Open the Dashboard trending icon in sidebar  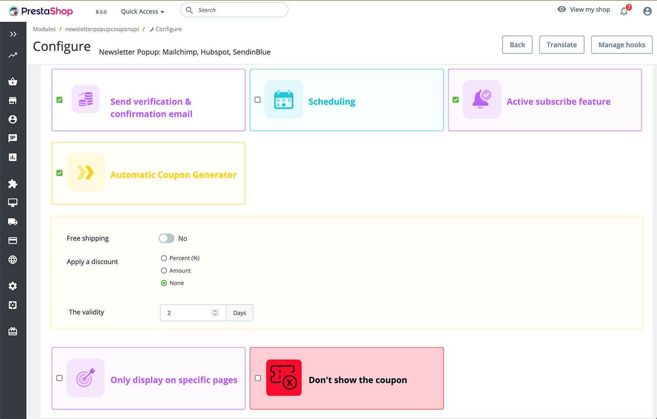coord(13,55)
